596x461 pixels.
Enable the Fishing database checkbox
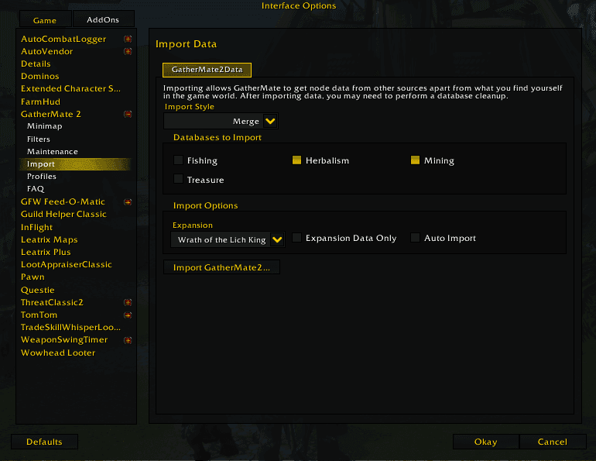tap(178, 160)
